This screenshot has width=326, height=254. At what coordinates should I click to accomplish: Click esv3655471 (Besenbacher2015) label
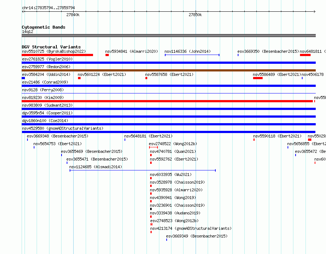point(97,159)
